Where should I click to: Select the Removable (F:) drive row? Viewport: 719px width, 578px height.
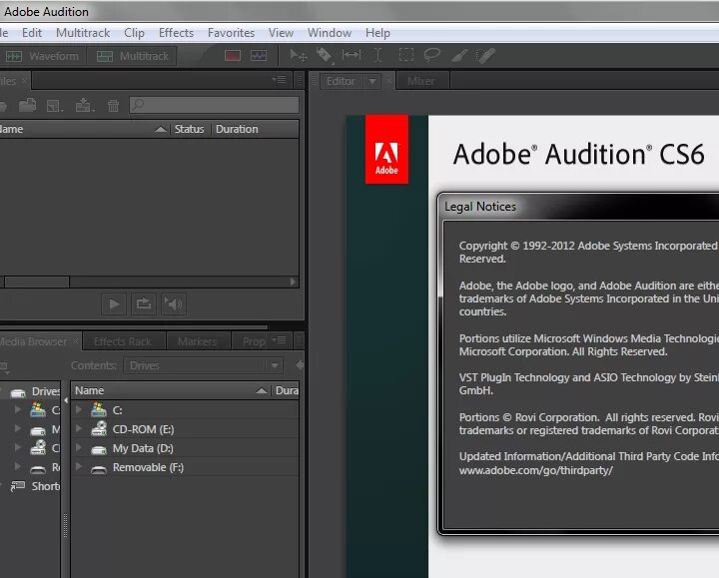coord(186,467)
